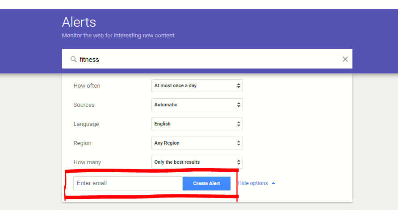The height and width of the screenshot is (210, 398).
Task: Click the Monitor the web subtitle text
Action: pyautogui.click(x=118, y=35)
